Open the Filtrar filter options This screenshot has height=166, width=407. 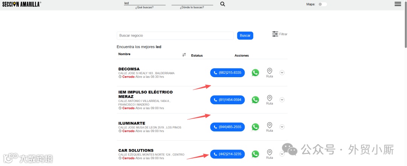(x=280, y=34)
